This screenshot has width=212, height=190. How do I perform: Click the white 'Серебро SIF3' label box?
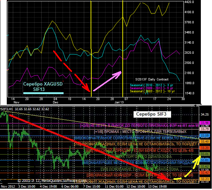pos(152,114)
